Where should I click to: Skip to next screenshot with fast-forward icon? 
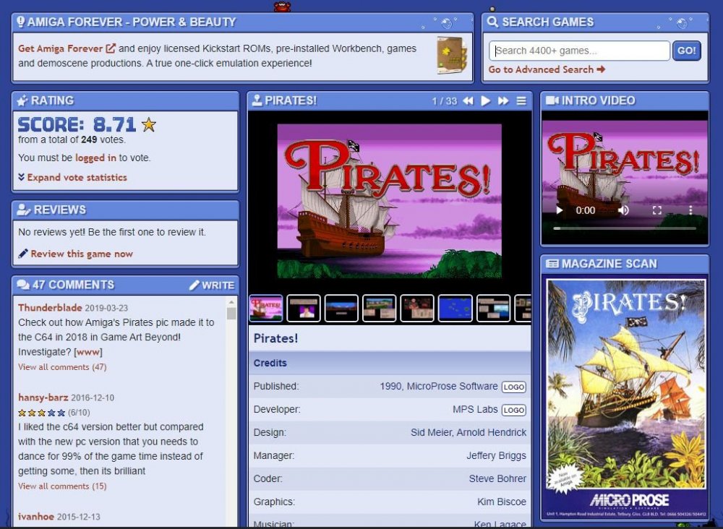pyautogui.click(x=503, y=101)
